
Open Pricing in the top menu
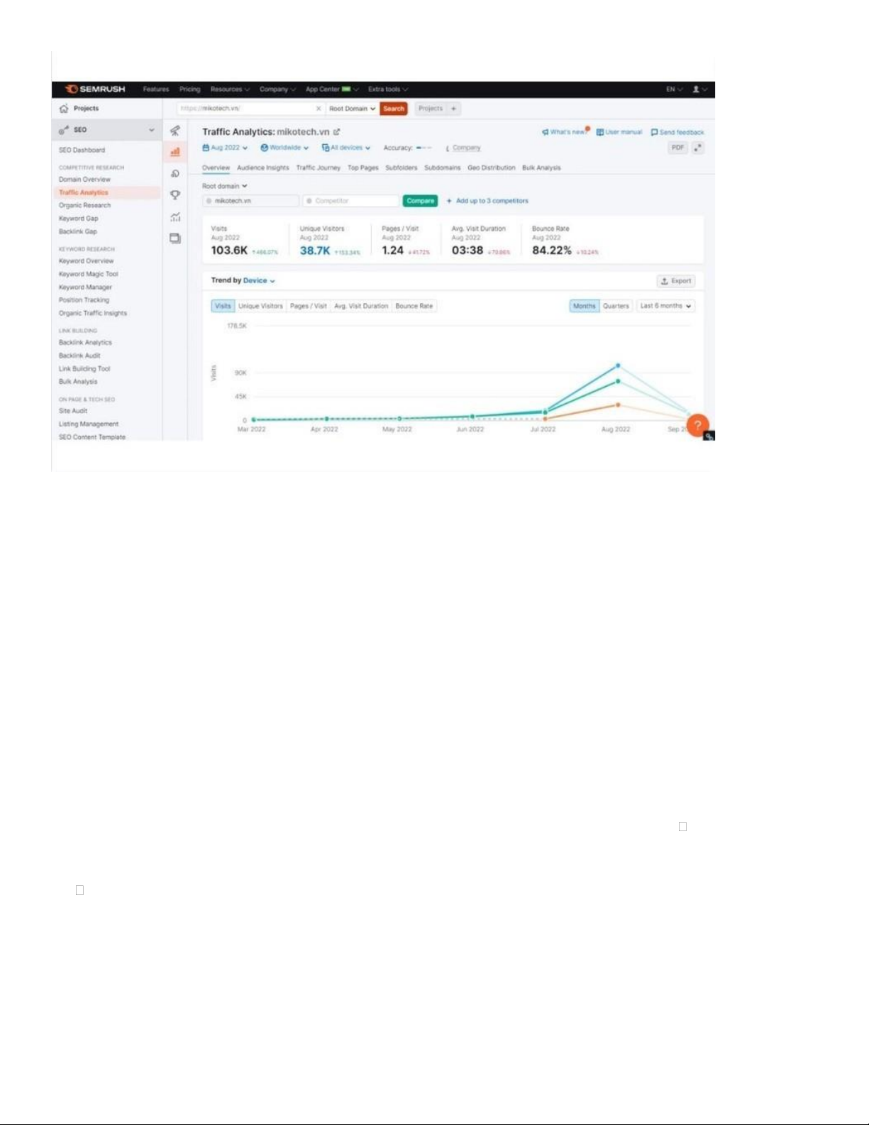[189, 89]
